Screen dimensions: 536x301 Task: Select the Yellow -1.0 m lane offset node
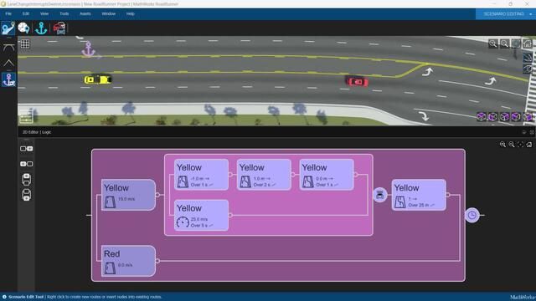tap(201, 175)
